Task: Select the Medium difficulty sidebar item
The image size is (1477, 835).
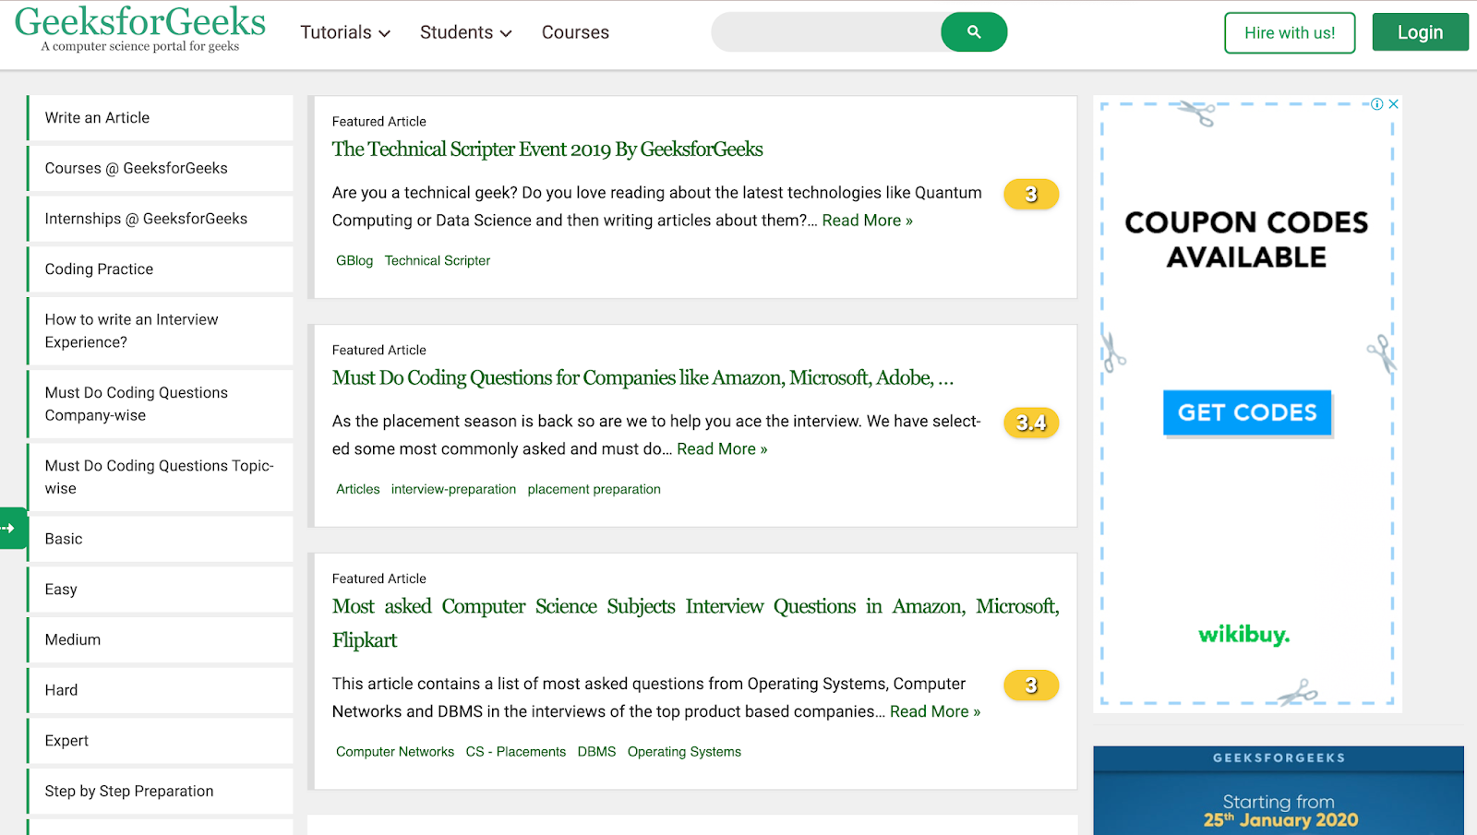Action: (160, 639)
